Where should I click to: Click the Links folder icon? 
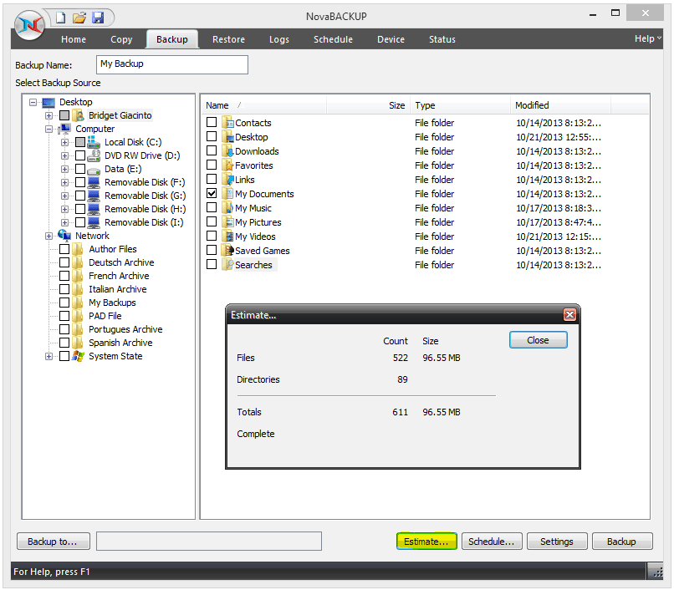[227, 180]
